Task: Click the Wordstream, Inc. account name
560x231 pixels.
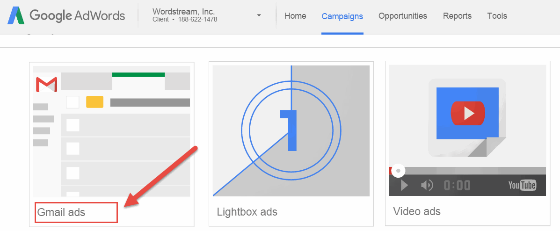Action: (183, 11)
